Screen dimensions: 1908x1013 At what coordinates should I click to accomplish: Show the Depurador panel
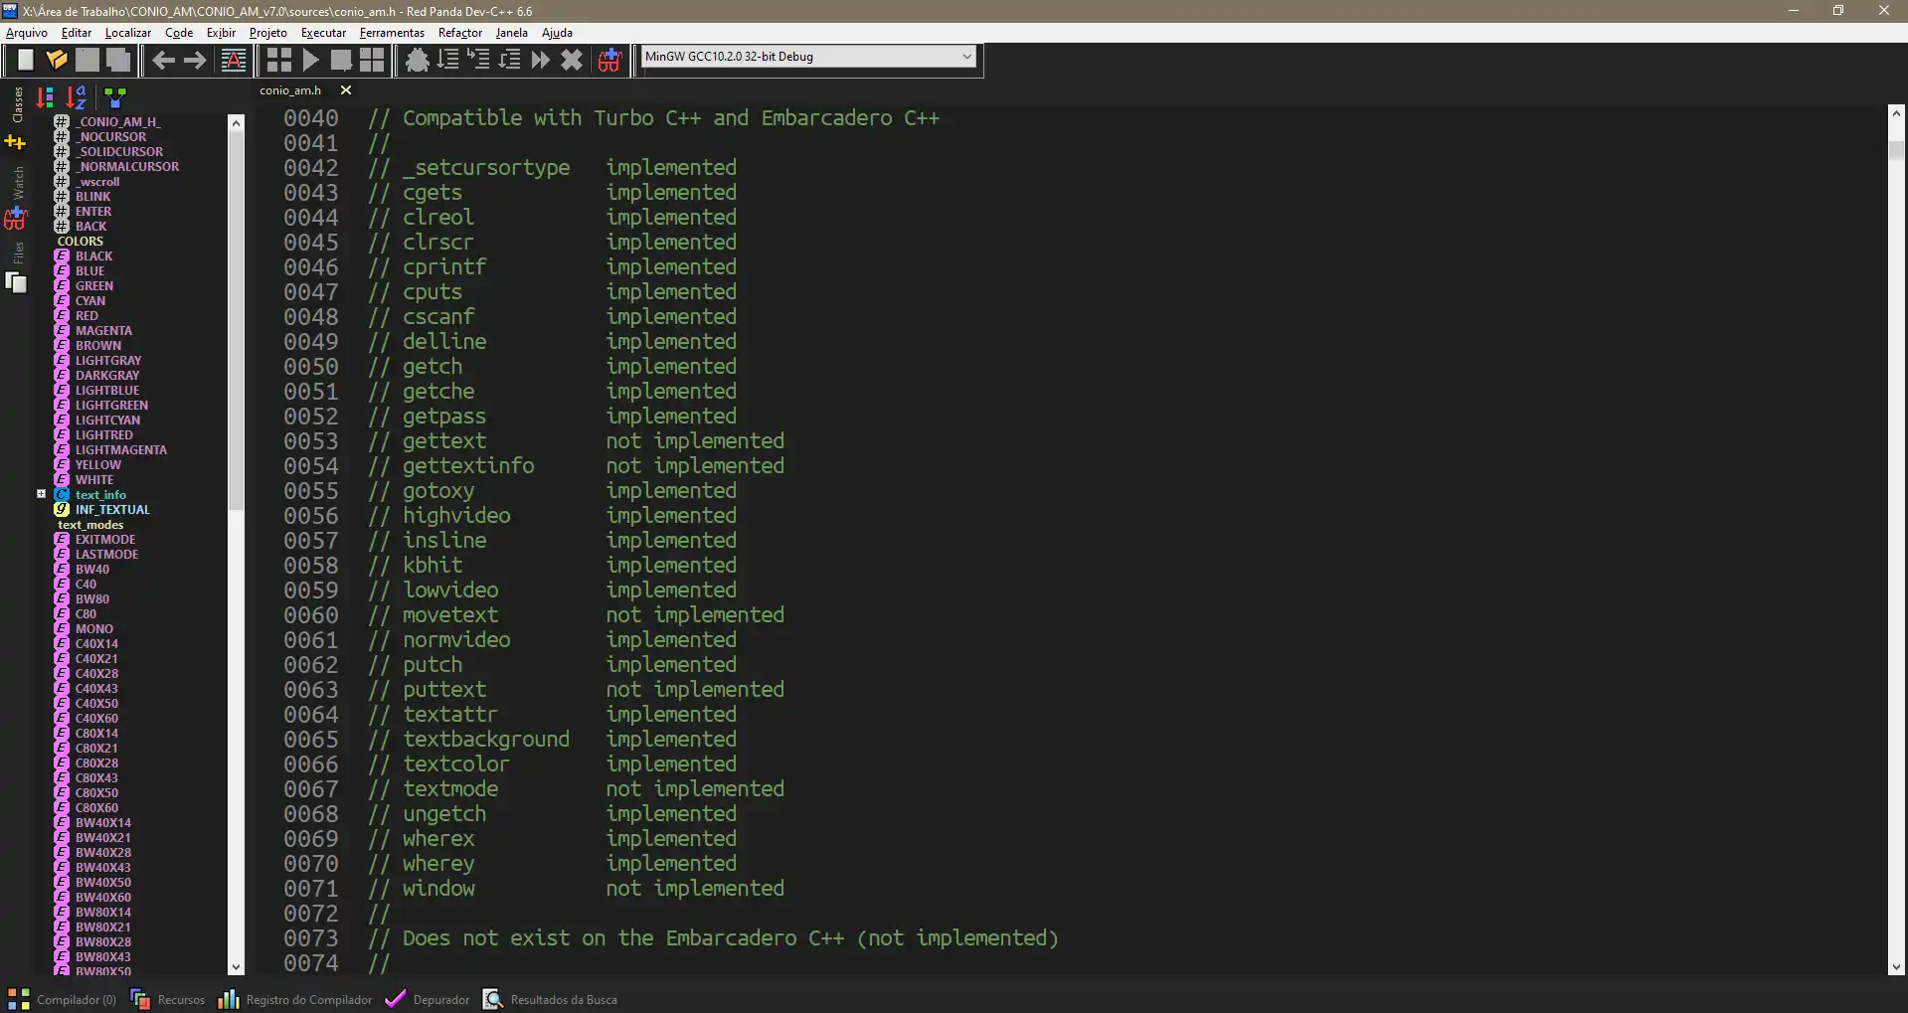428,999
